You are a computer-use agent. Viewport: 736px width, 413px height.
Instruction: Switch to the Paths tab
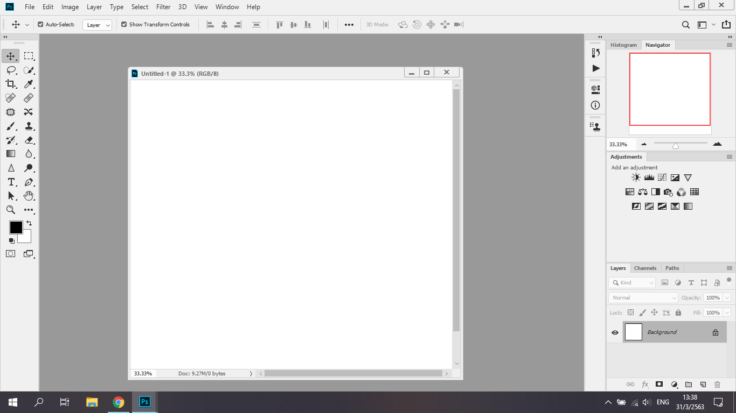point(672,268)
